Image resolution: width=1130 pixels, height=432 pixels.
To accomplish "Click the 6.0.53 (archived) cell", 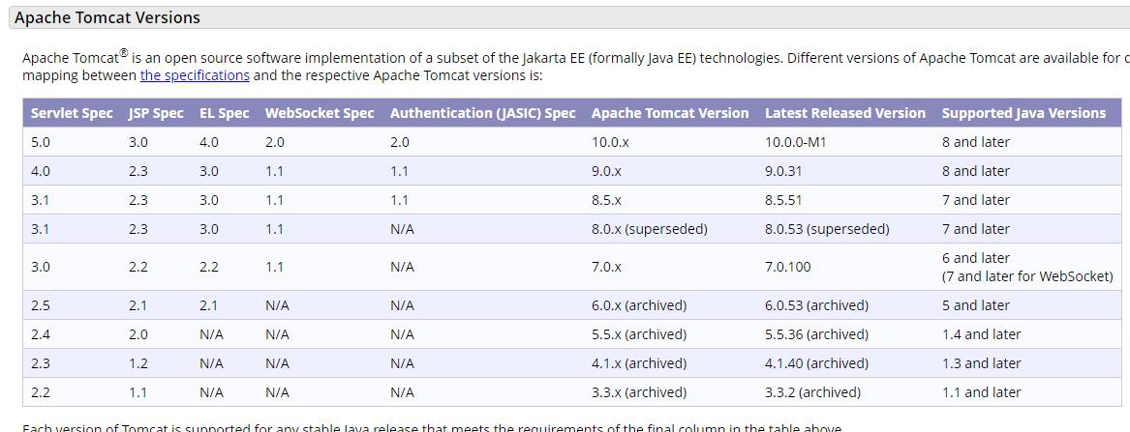I will (816, 305).
